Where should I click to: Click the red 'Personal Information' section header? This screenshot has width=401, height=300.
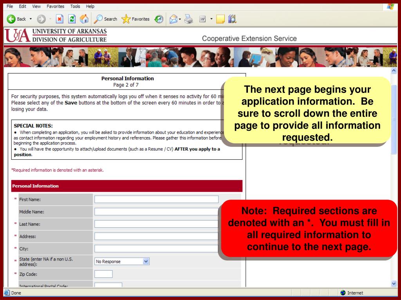127,186
